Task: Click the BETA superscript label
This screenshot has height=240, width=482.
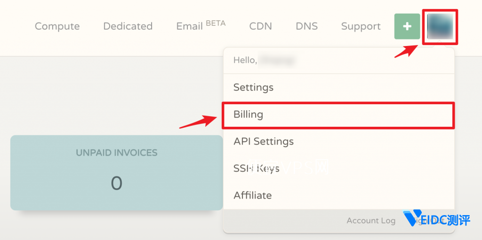Action: 216,23
